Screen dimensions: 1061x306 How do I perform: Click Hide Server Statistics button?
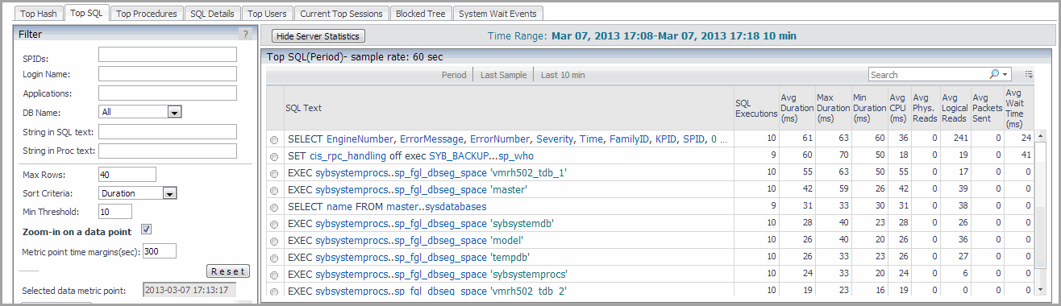pyautogui.click(x=318, y=36)
